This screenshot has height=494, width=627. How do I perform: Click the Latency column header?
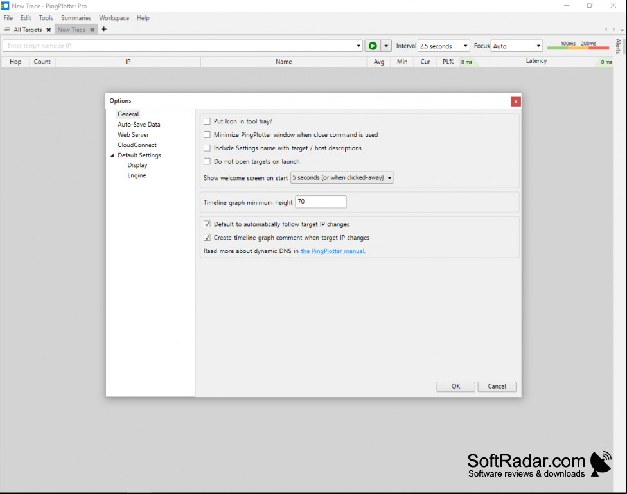click(x=536, y=61)
